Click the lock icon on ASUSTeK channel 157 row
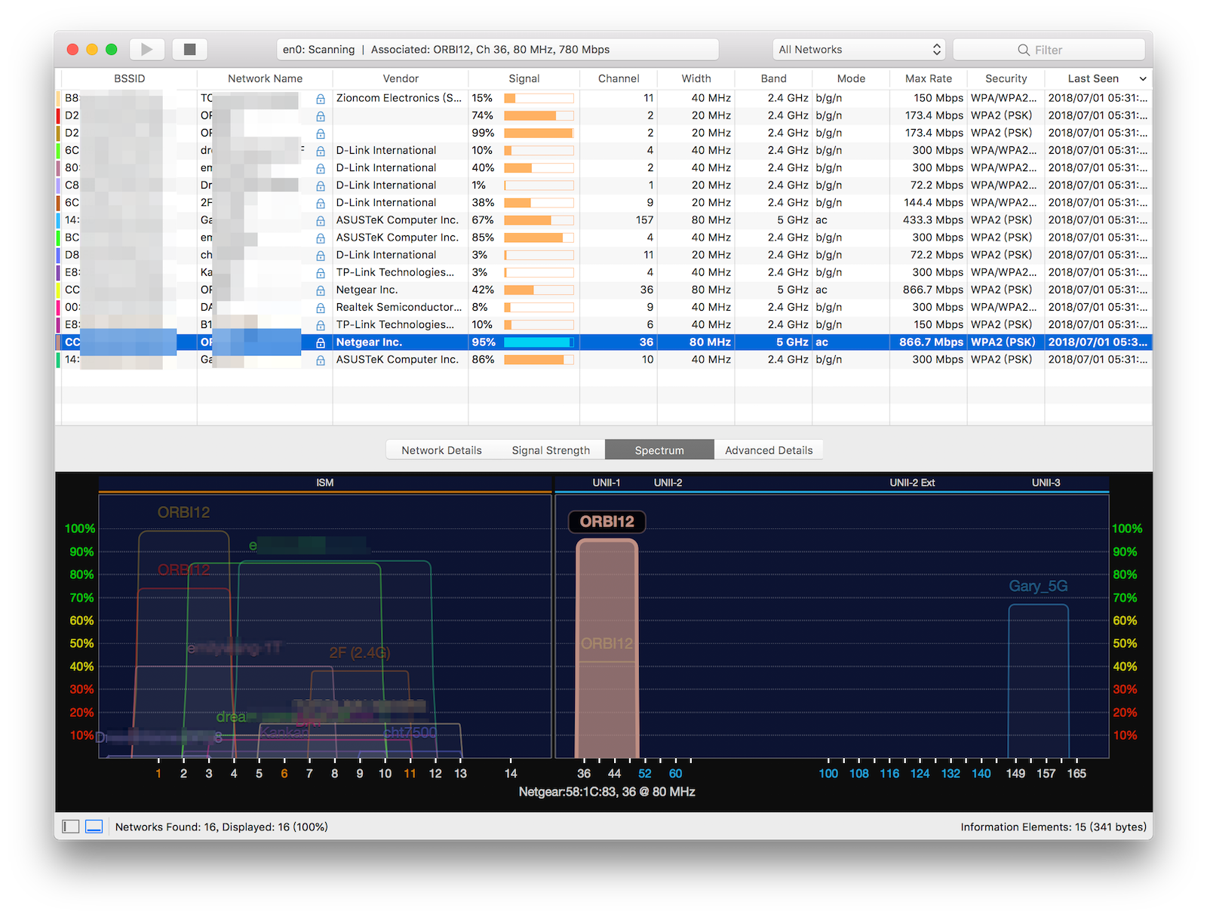This screenshot has height=917, width=1207. click(321, 221)
